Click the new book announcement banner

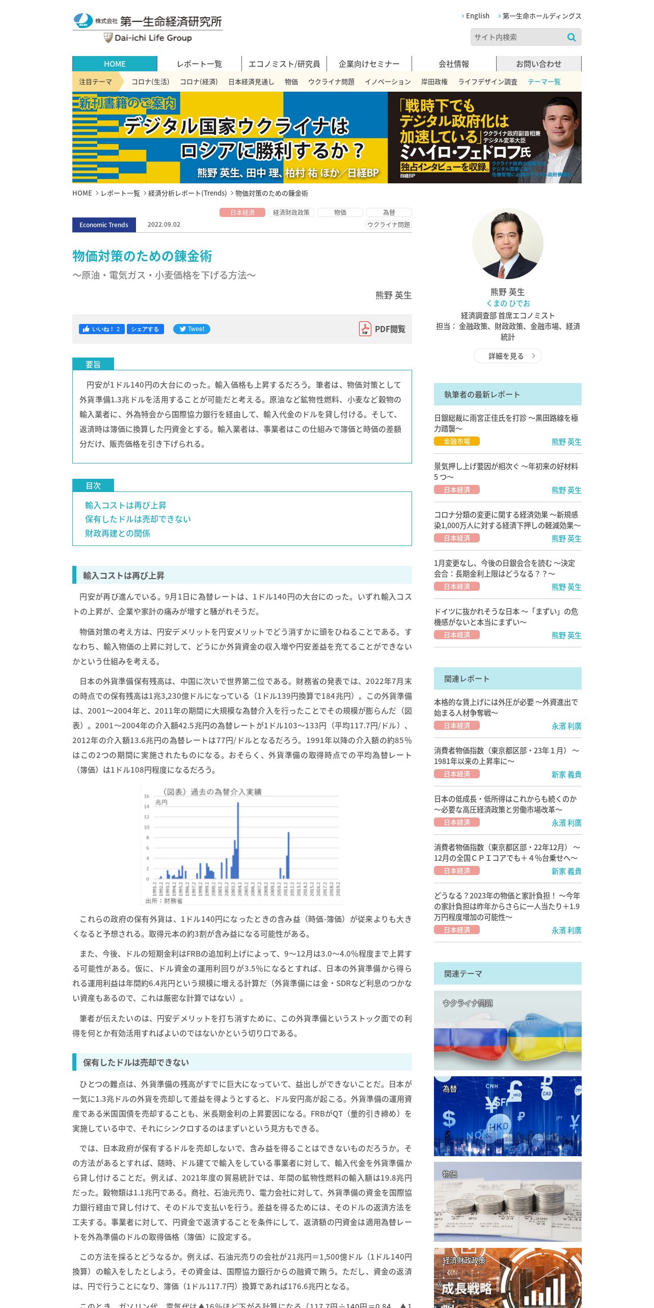(327, 138)
